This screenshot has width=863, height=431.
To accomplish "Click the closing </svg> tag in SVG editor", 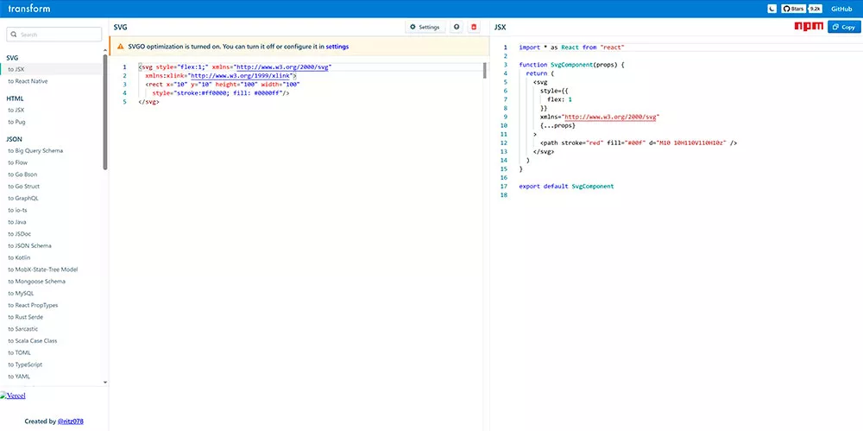I will click(149, 102).
